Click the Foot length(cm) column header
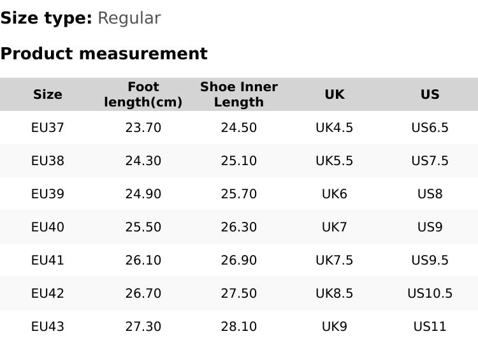Image resolution: width=478 pixels, height=343 pixels. click(143, 94)
